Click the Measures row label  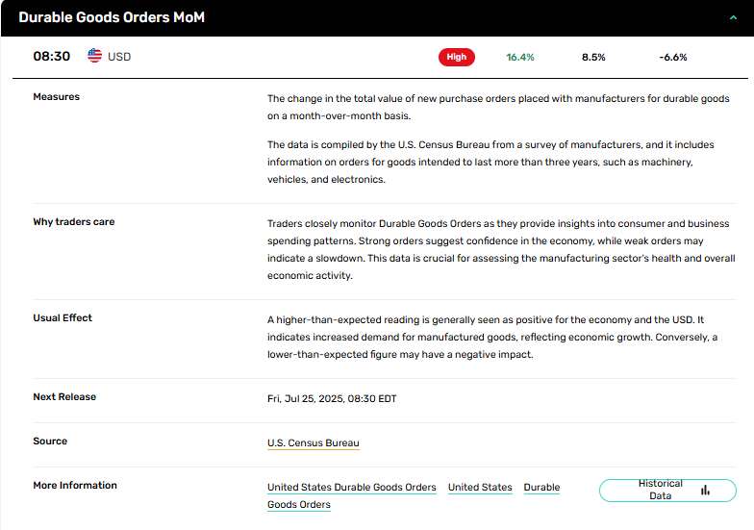click(57, 97)
